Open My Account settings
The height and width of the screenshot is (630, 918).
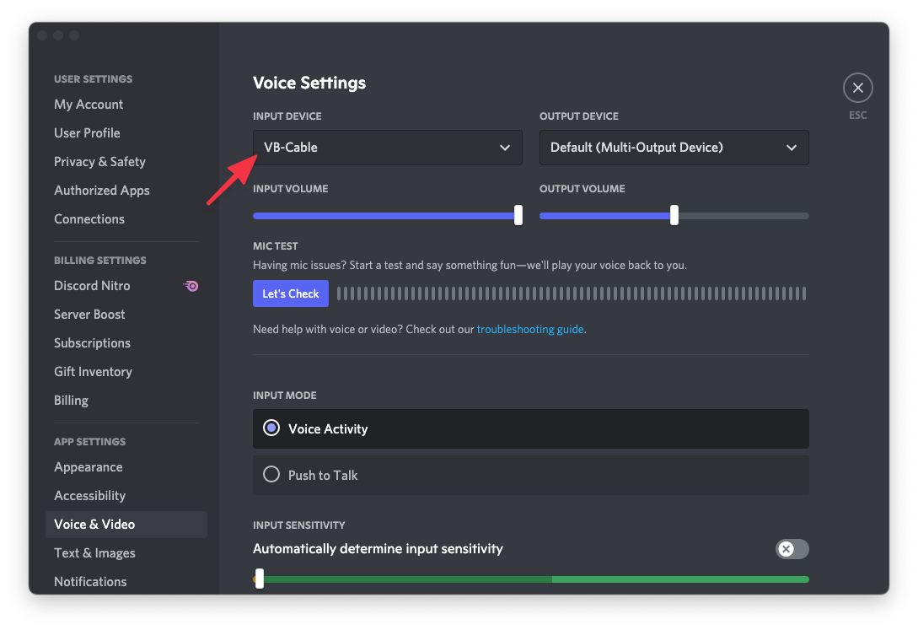89,105
